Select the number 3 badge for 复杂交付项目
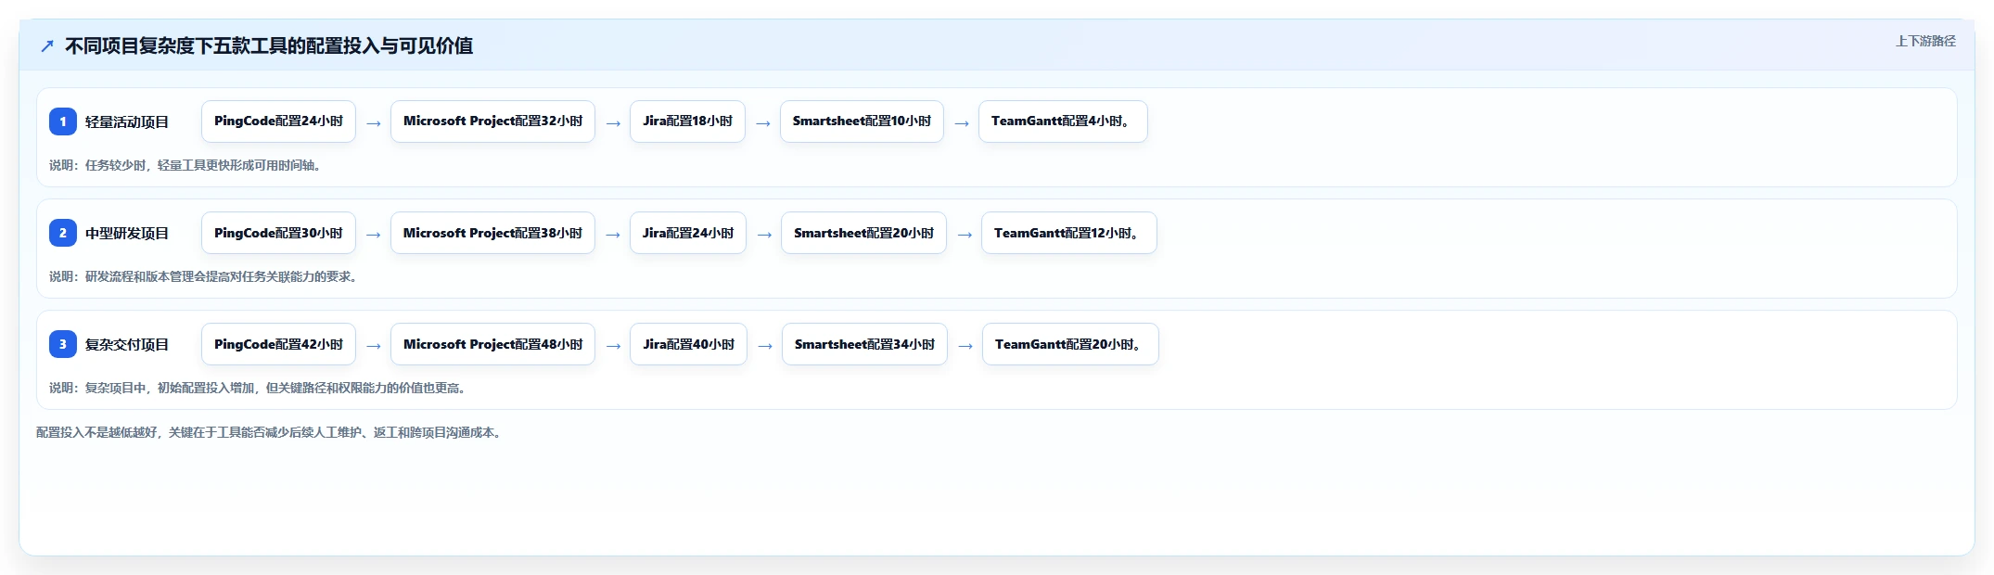This screenshot has height=575, width=1994. pos(63,344)
